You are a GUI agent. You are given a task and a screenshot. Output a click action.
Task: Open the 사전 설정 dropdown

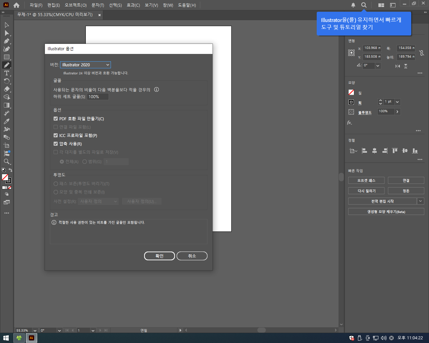click(x=98, y=201)
